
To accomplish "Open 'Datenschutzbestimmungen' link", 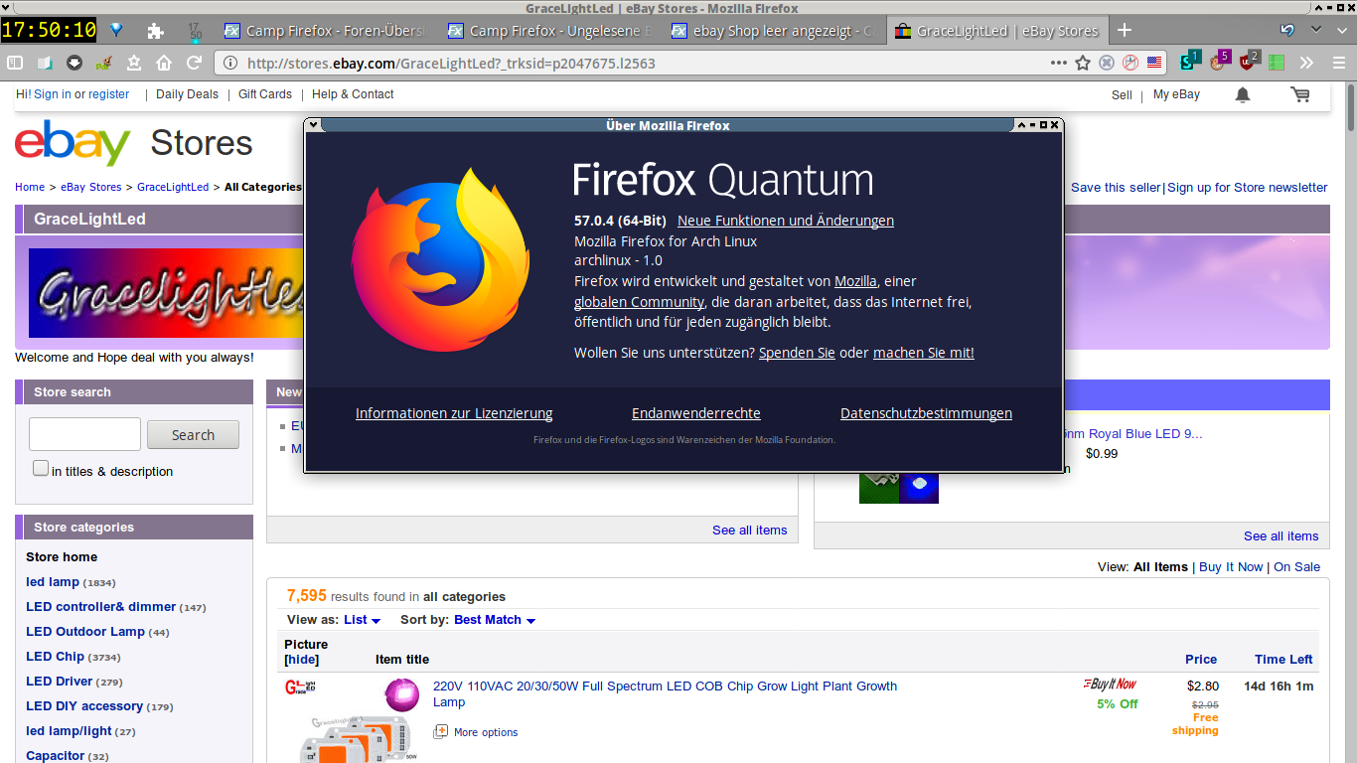I will [x=926, y=413].
